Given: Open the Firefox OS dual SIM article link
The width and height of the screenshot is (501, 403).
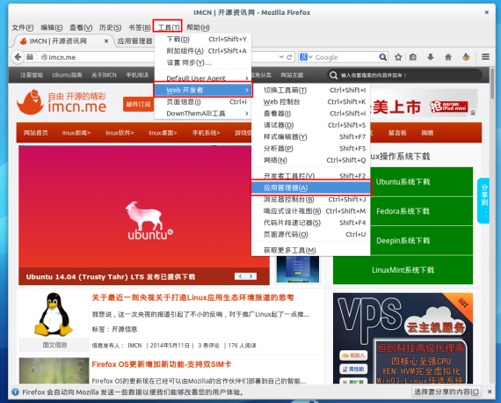Looking at the screenshot, I should [x=162, y=364].
